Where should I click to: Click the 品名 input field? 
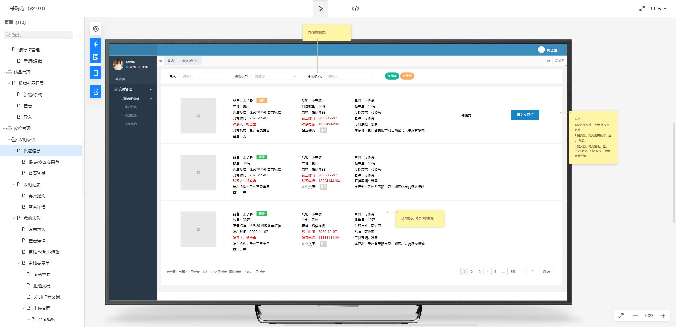[x=204, y=76]
